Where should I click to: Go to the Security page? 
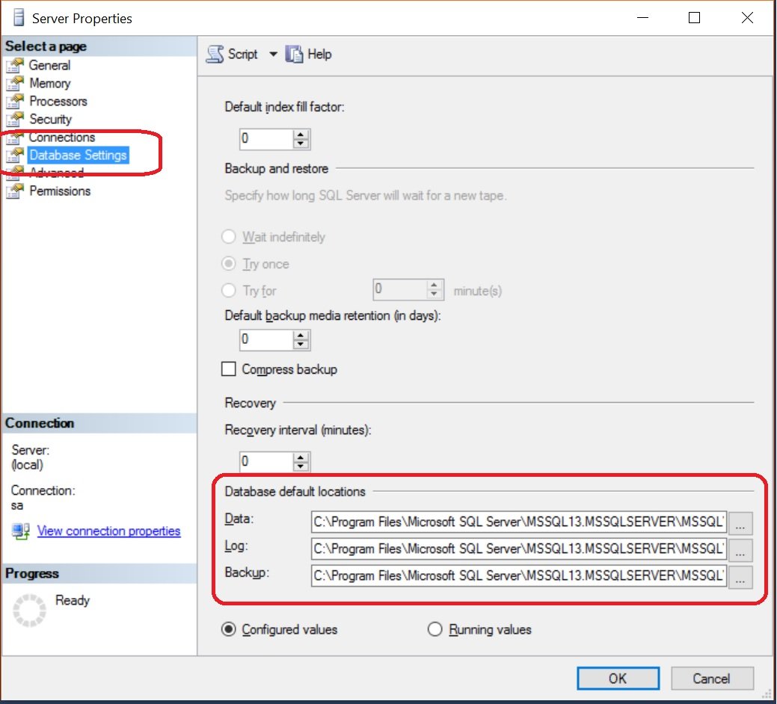click(x=51, y=120)
